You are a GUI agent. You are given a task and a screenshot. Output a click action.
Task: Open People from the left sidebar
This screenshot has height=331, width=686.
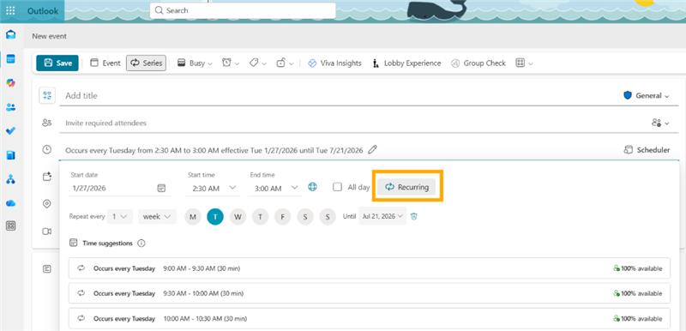(x=11, y=107)
